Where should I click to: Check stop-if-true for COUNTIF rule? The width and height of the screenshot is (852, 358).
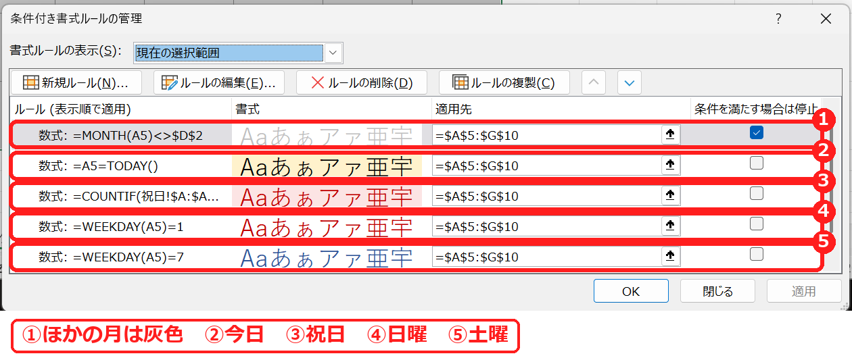[x=757, y=193]
